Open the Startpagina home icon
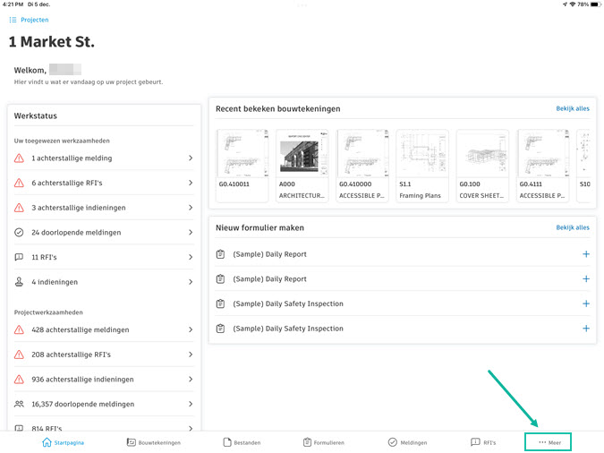 click(x=47, y=442)
